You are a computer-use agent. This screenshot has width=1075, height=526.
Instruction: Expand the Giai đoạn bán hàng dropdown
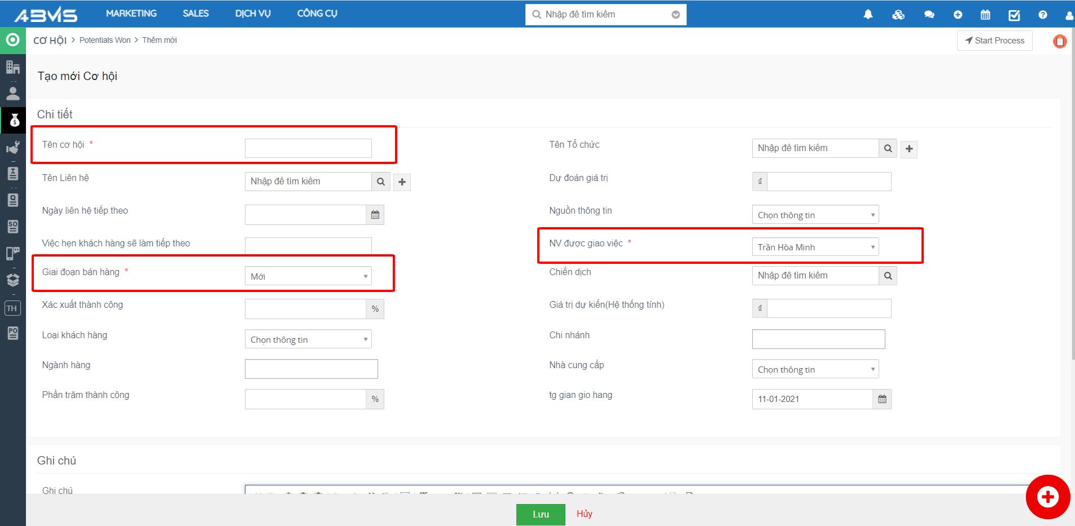click(x=308, y=276)
